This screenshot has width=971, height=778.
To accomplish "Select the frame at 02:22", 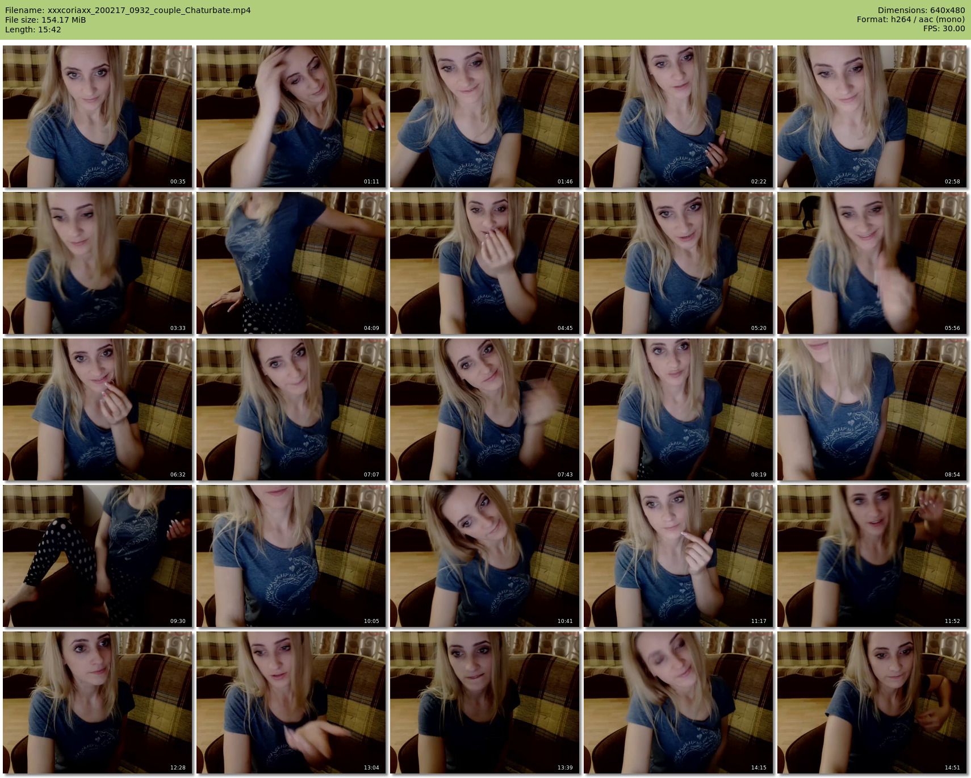I will pyautogui.click(x=679, y=116).
